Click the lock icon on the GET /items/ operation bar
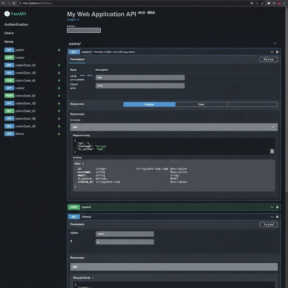Image resolution: width=288 pixels, height=288 pixels. [x=277, y=217]
